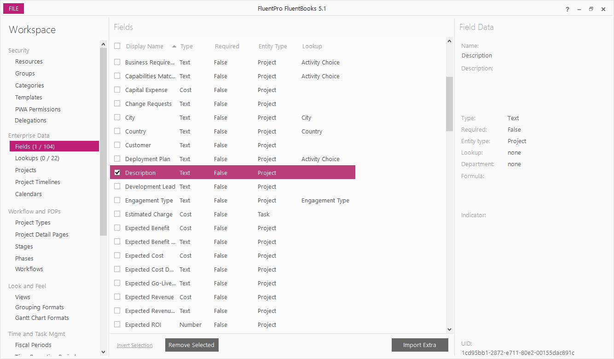This screenshot has height=359, width=614.
Task: Check the Expected ROI field checkbox
Action: point(117,324)
